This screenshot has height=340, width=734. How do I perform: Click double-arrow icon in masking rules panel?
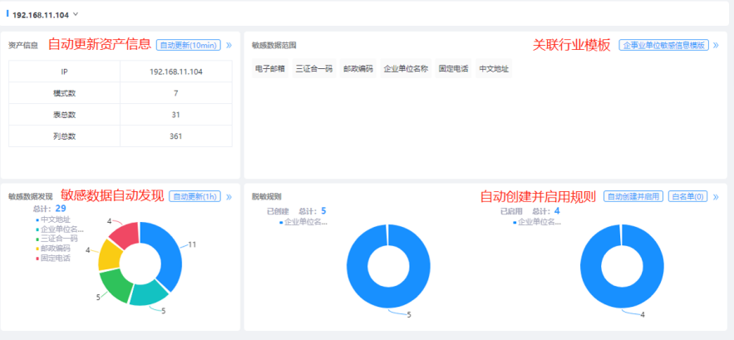click(717, 197)
